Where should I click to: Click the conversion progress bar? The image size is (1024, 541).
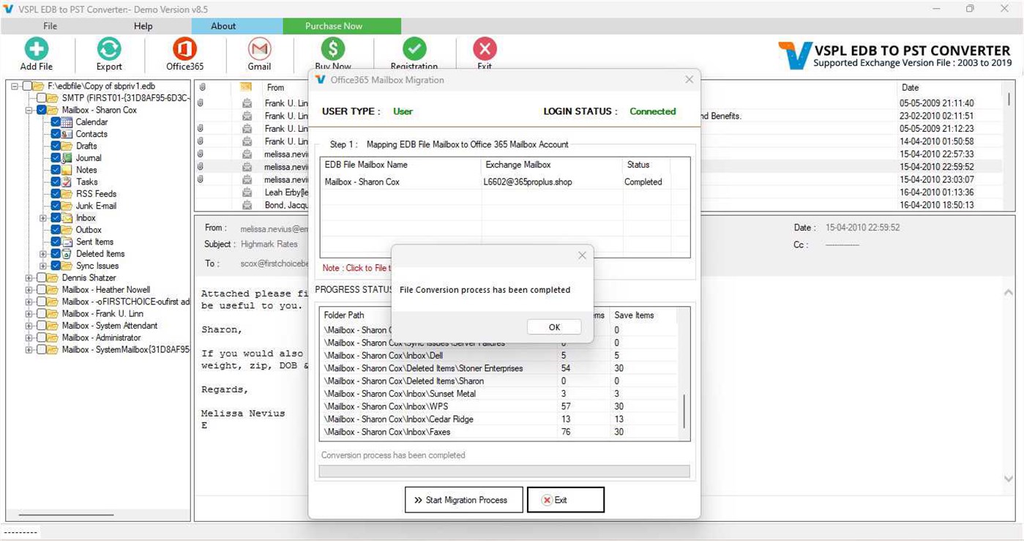coord(504,471)
